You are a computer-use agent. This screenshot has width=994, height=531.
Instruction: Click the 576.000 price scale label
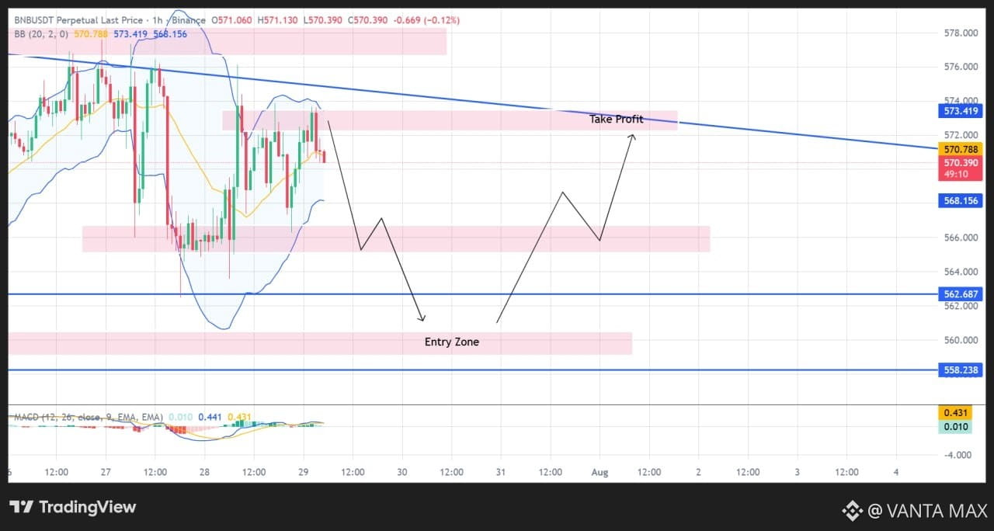[x=961, y=68]
